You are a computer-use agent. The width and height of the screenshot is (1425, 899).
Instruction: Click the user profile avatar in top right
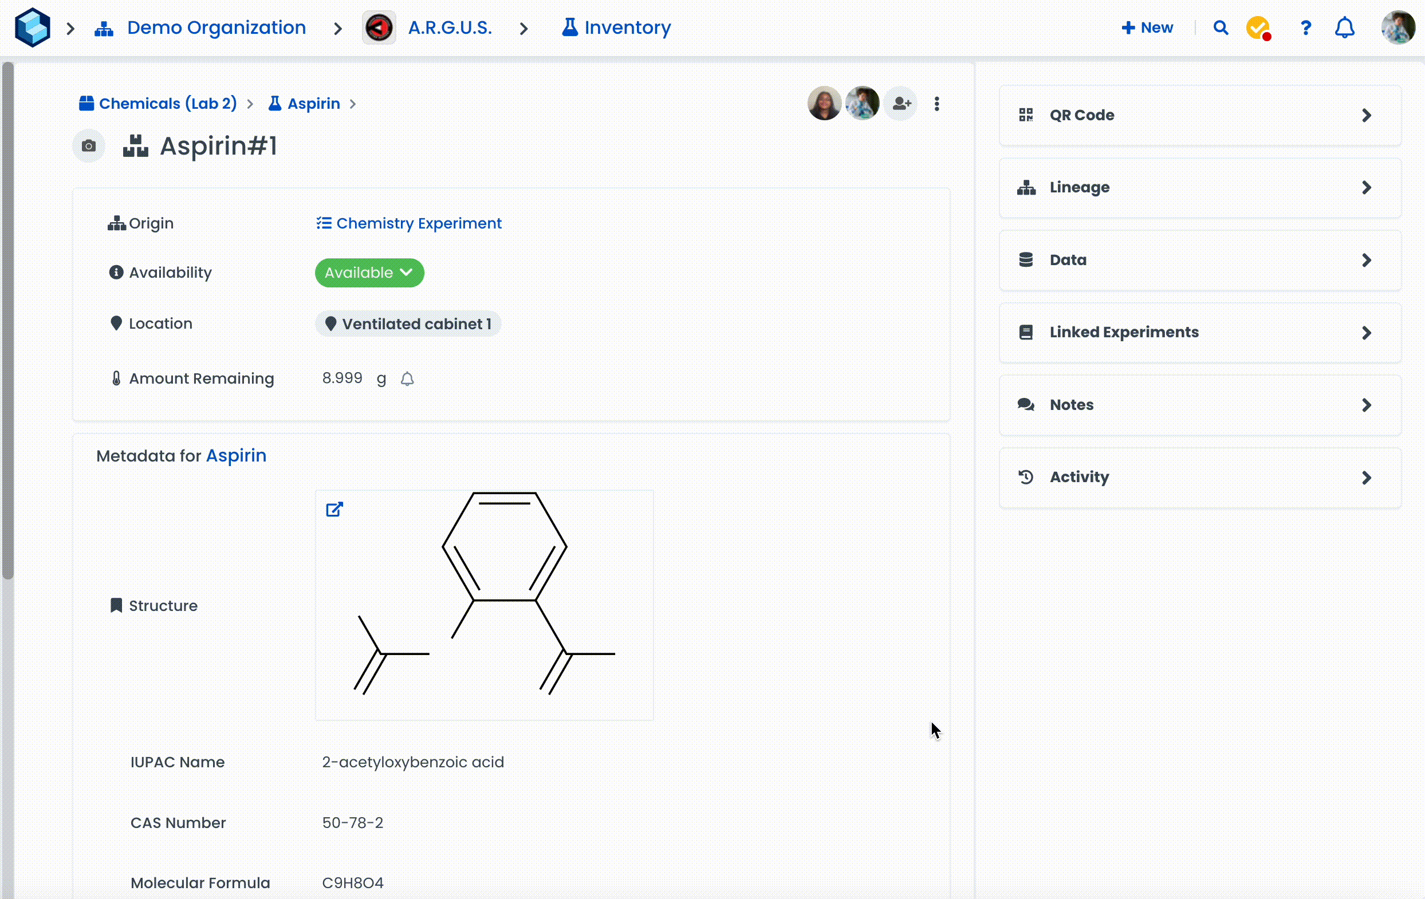coord(1398,28)
